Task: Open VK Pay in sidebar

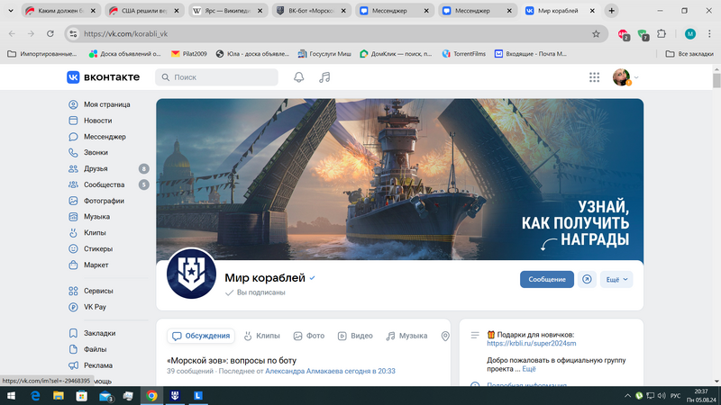Action: (95, 307)
